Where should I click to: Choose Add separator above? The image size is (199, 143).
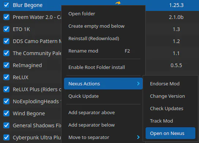103,112
